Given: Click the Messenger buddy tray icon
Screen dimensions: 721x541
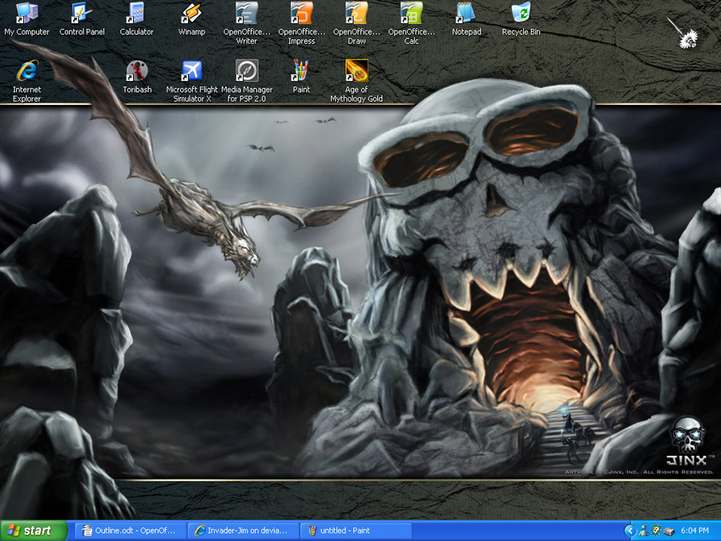Looking at the screenshot, I should pyautogui.click(x=644, y=531).
